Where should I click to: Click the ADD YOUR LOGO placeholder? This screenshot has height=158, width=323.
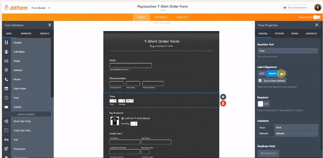click(161, 23)
